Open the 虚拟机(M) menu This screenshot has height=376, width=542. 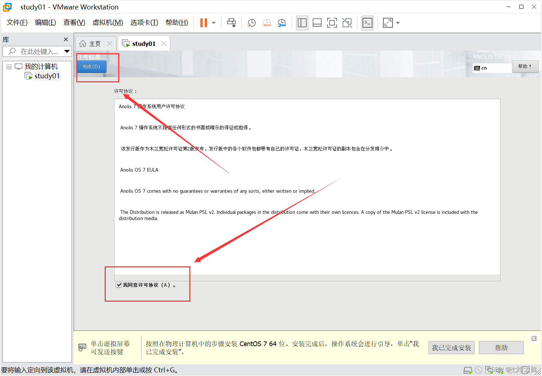tap(108, 23)
